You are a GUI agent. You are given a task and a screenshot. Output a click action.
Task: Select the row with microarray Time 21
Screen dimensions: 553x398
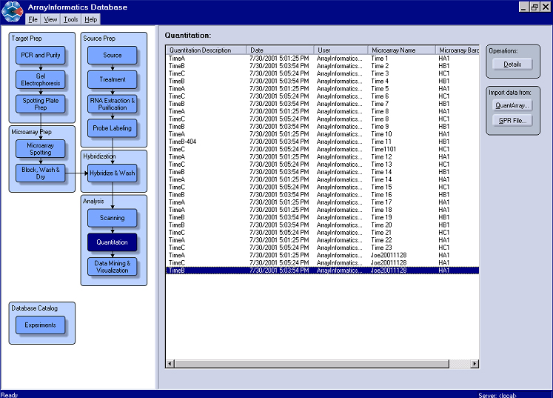[322, 233]
